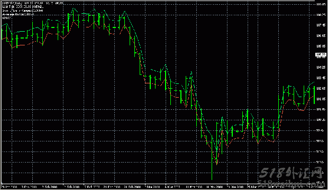Click the 101.85 price axis label
The image size is (328, 190).
[x=321, y=99]
